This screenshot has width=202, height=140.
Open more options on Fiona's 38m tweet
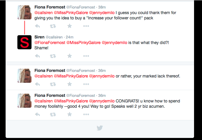(x=86, y=26)
